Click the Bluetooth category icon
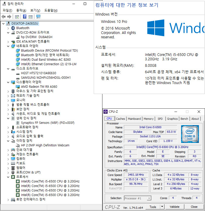The height and width of the screenshot is (212, 205). pyautogui.click(x=13, y=28)
